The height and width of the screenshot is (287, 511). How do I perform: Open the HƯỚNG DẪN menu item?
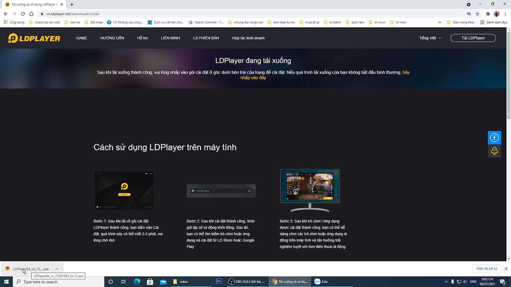pyautogui.click(x=112, y=38)
